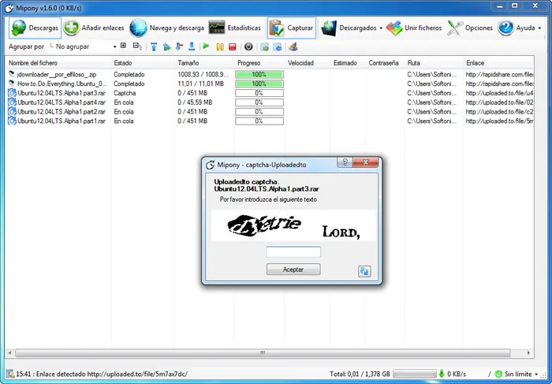552x384 pixels.
Task: Open the Ayuda help menu
Action: tap(519, 28)
